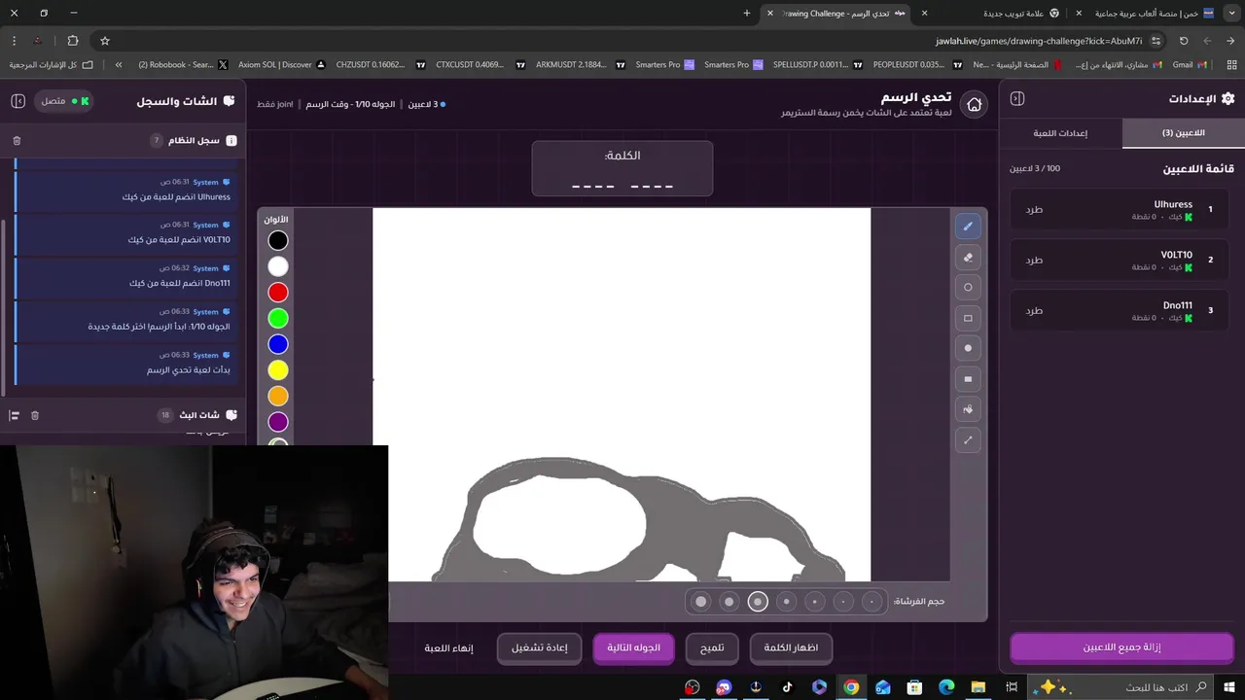Click the Windows Start button

(1229, 687)
